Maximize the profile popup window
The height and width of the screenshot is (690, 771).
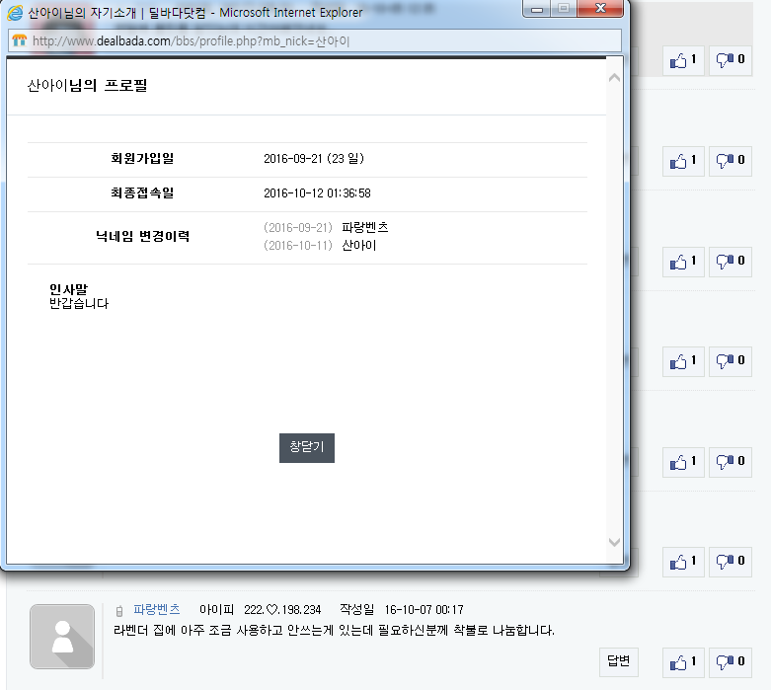[x=563, y=10]
